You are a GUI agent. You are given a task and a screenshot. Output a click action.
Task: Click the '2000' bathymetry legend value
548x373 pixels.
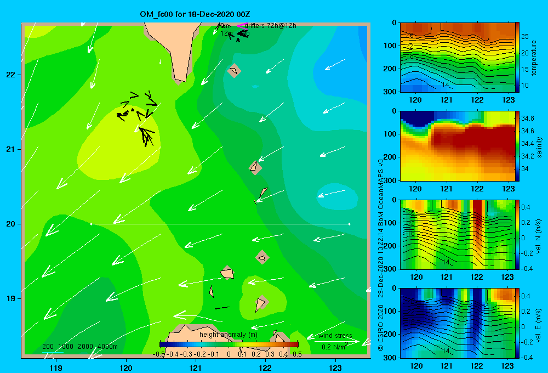click(85, 347)
